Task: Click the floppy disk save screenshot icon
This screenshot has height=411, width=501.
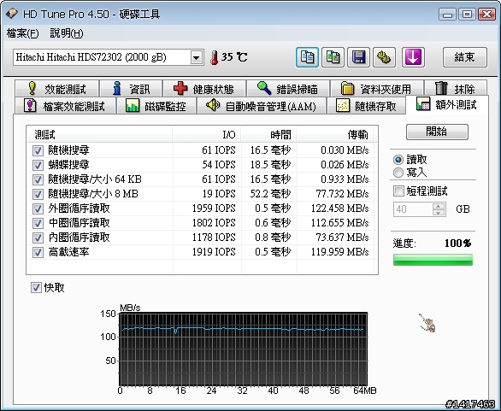Action: point(358,57)
